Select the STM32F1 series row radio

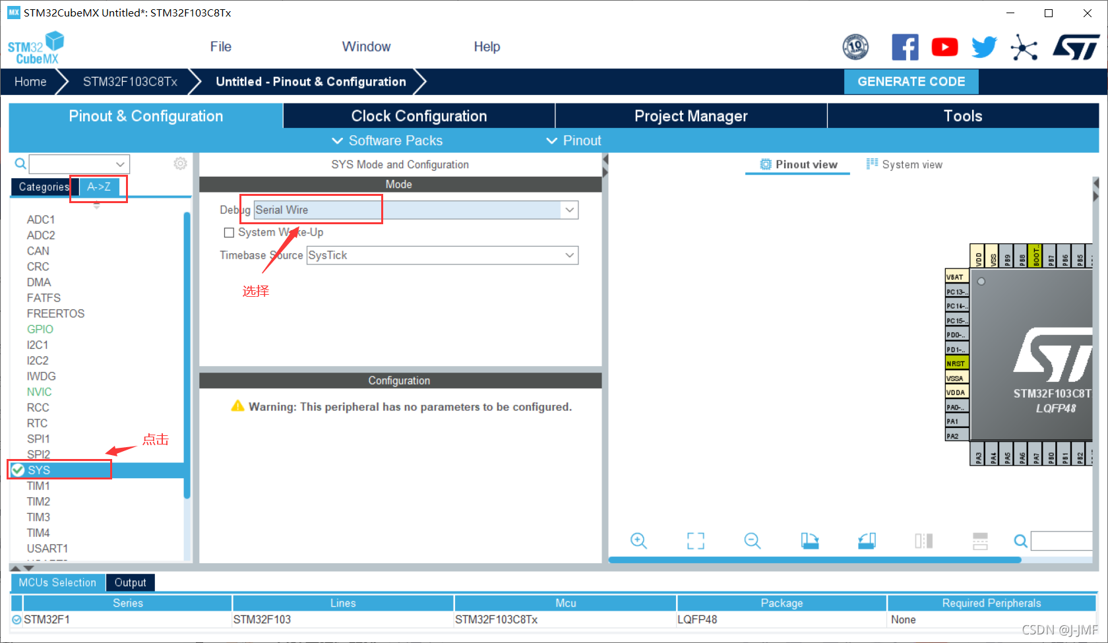click(x=16, y=619)
